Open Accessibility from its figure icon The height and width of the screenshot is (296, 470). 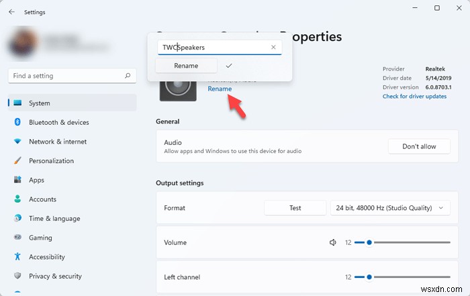tap(17, 256)
